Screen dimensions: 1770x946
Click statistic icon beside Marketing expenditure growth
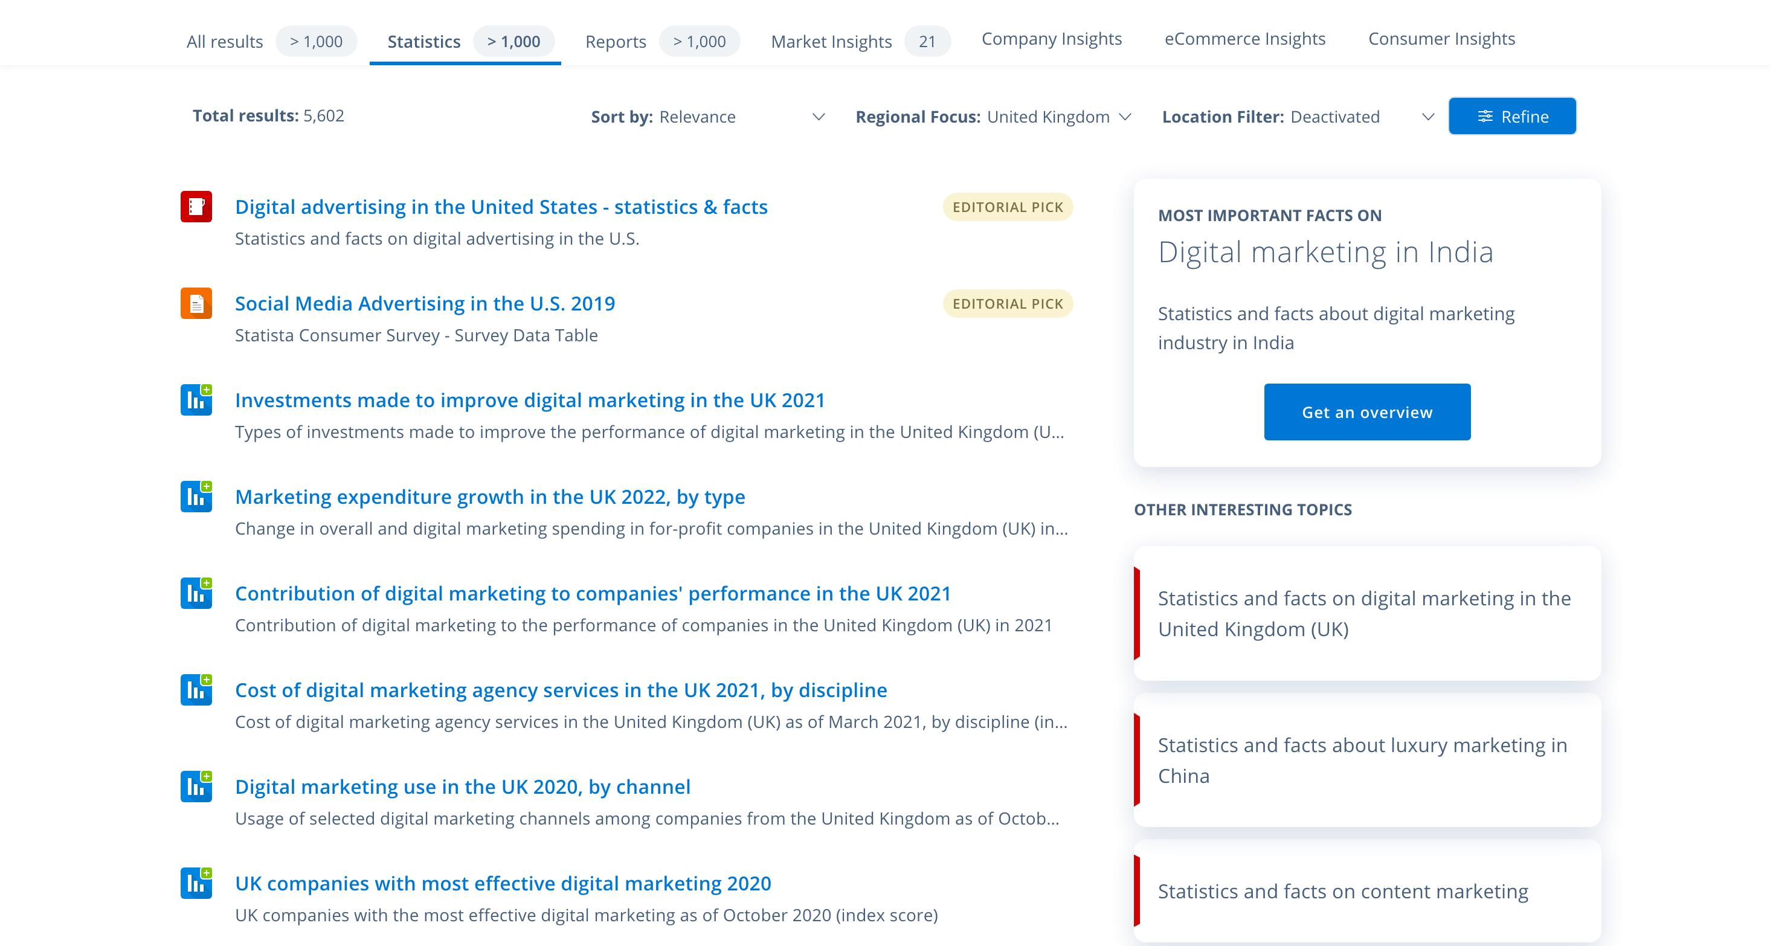pyautogui.click(x=196, y=497)
